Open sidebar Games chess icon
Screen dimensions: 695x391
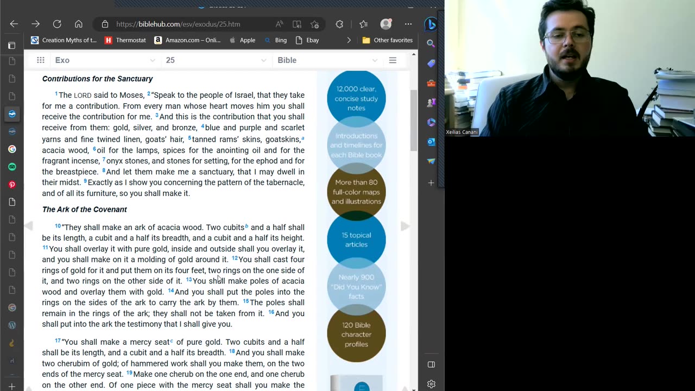click(x=431, y=103)
